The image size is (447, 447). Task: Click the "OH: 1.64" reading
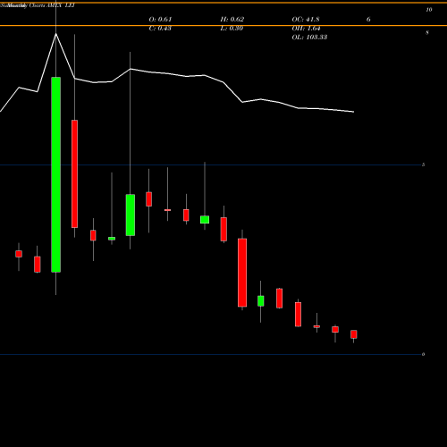(x=306, y=29)
